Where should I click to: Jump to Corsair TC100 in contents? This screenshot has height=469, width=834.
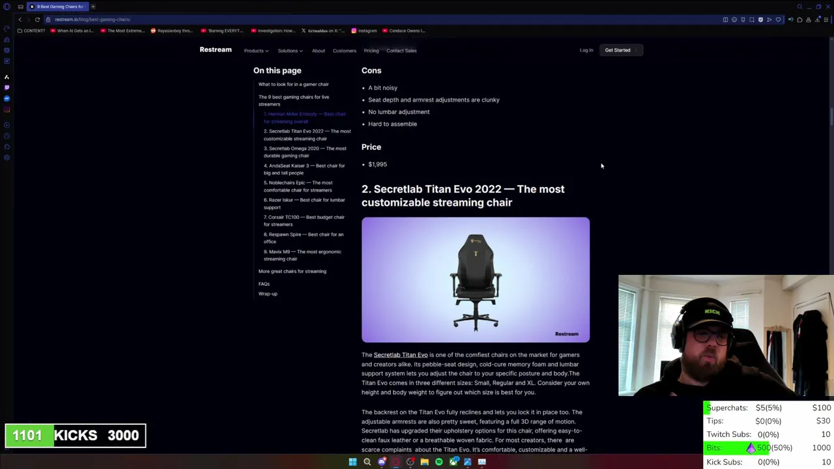tap(304, 220)
